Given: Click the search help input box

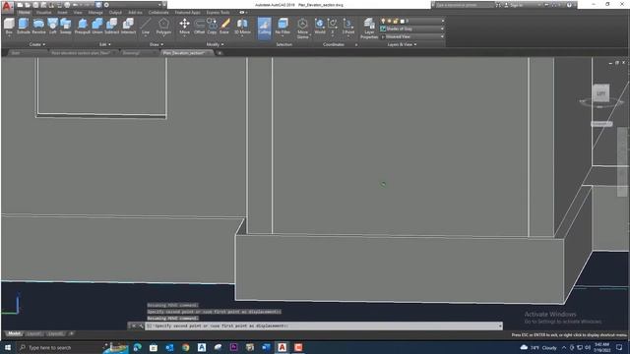Looking at the screenshot, I should coord(465,5).
